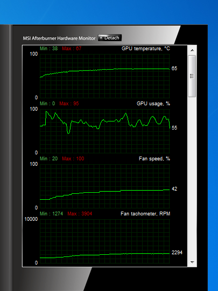Viewport: 218px width, 291px height.
Task: Select the 'GPU temperature, °C' graph title
Action: (146, 49)
